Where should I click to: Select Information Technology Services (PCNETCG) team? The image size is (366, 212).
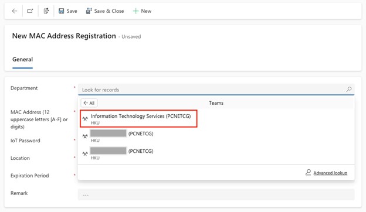(138, 119)
